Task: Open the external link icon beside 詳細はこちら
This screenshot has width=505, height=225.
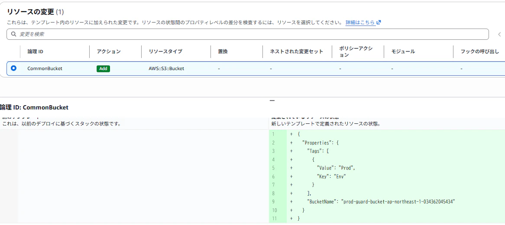Action: (379, 22)
